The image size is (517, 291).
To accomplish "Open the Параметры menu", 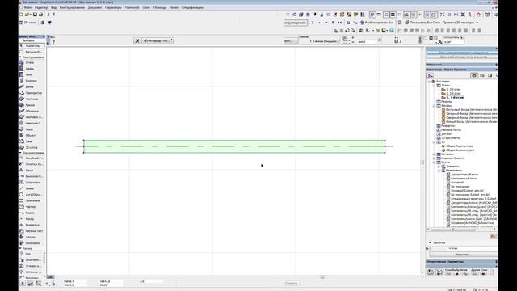I will [x=113, y=7].
